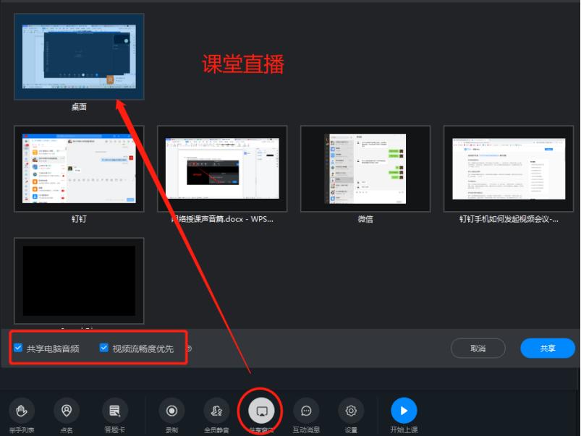Select the 桌面 desktop thumbnail
This screenshot has width=581, height=436.
coord(79,56)
